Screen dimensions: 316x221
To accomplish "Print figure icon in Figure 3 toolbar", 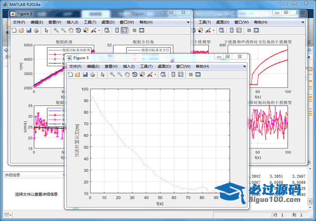I will 92,75.
